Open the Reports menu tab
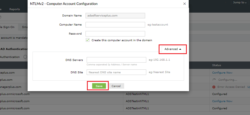The image size is (250, 115). 15,9
